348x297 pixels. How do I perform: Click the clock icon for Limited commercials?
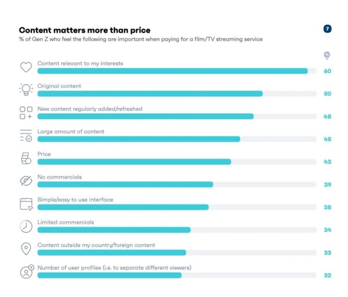coord(26,226)
